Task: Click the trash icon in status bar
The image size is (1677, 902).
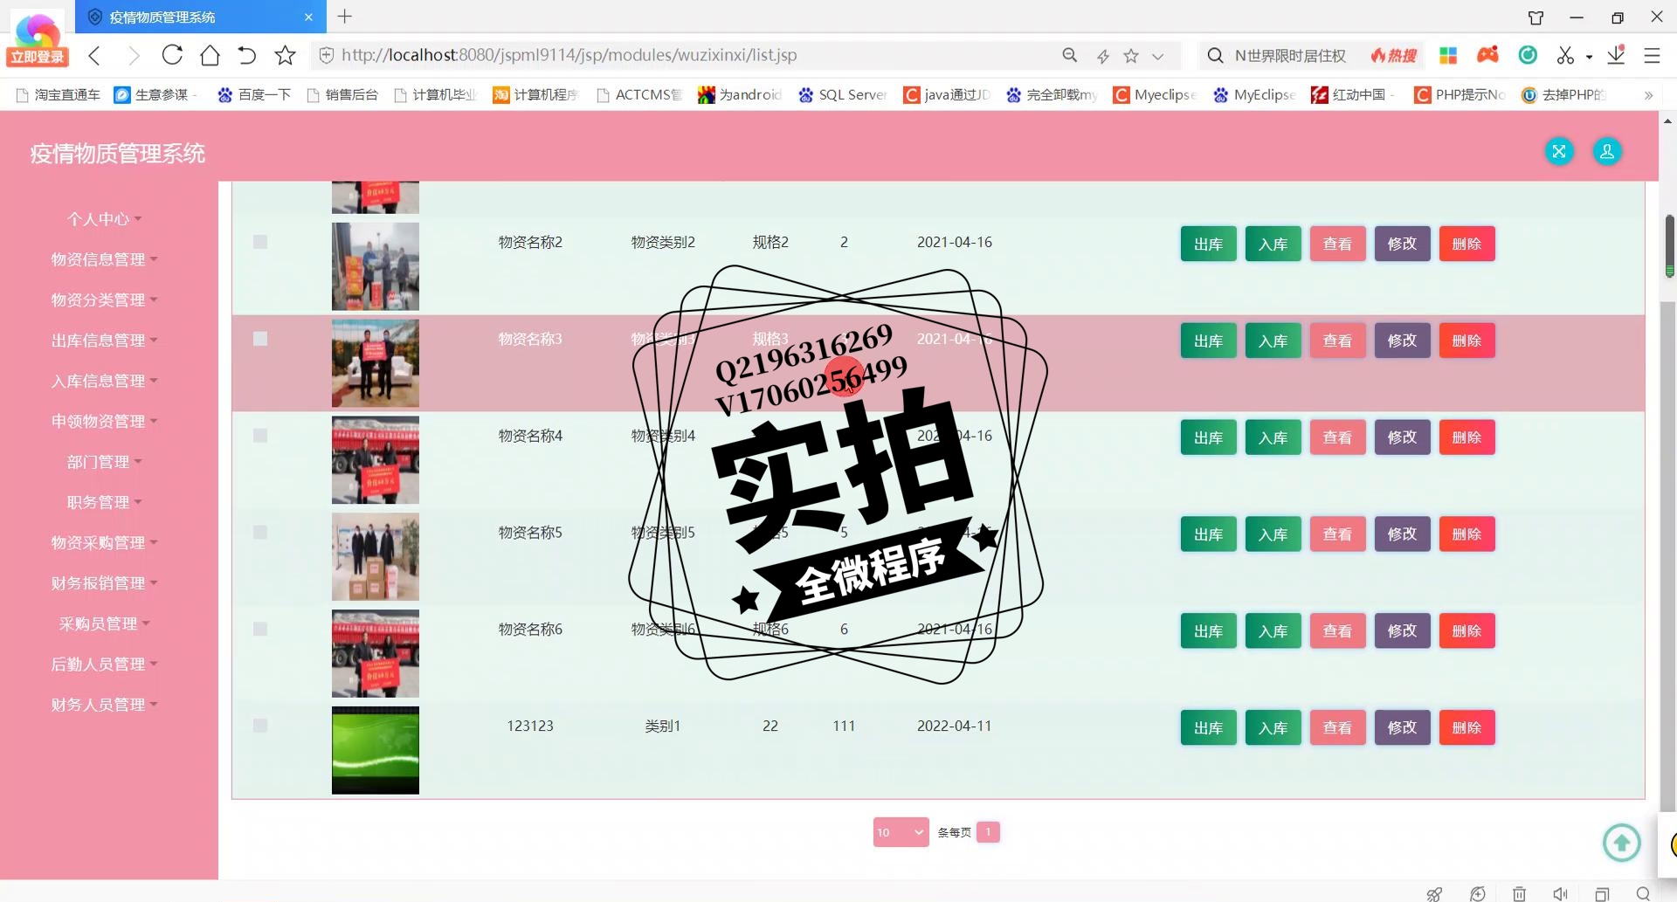Action: tap(1519, 893)
